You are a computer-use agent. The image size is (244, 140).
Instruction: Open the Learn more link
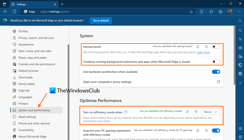[x=203, y=52]
